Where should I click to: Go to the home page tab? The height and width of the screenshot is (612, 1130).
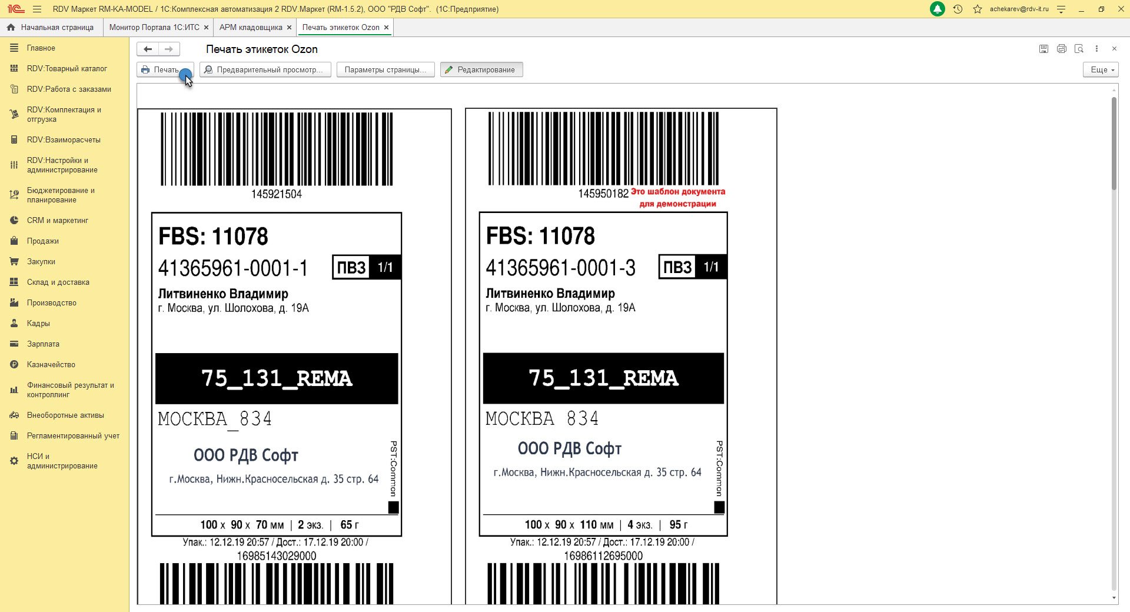(51, 28)
